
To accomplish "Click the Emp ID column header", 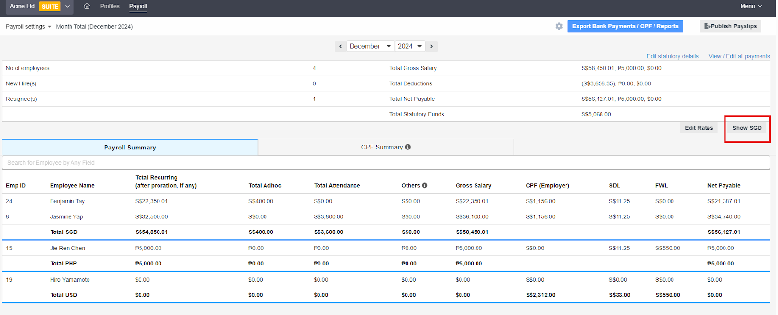I will [16, 186].
